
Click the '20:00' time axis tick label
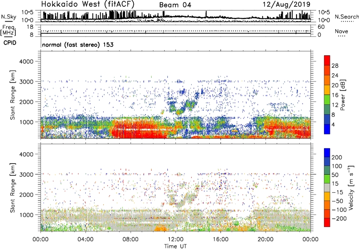(266, 240)
